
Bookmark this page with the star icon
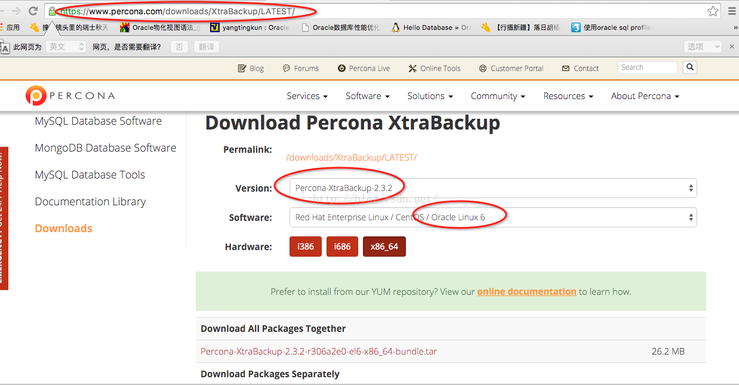click(713, 11)
